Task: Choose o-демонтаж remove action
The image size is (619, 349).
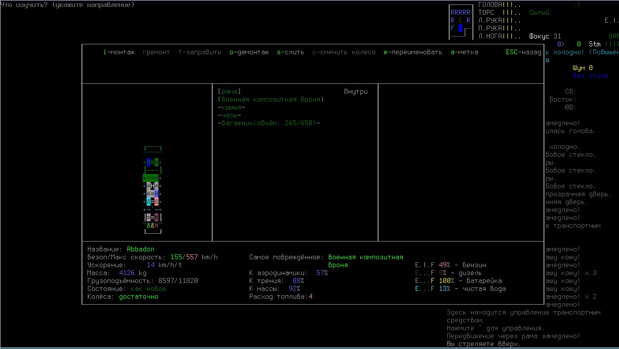Action: [249, 52]
